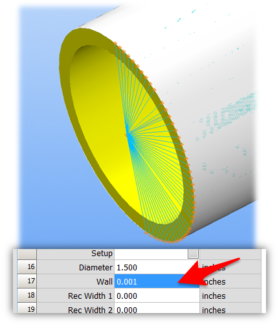The height and width of the screenshot is (326, 279).
Task: Click the Rec Width 2 value field
Action: [157, 308]
